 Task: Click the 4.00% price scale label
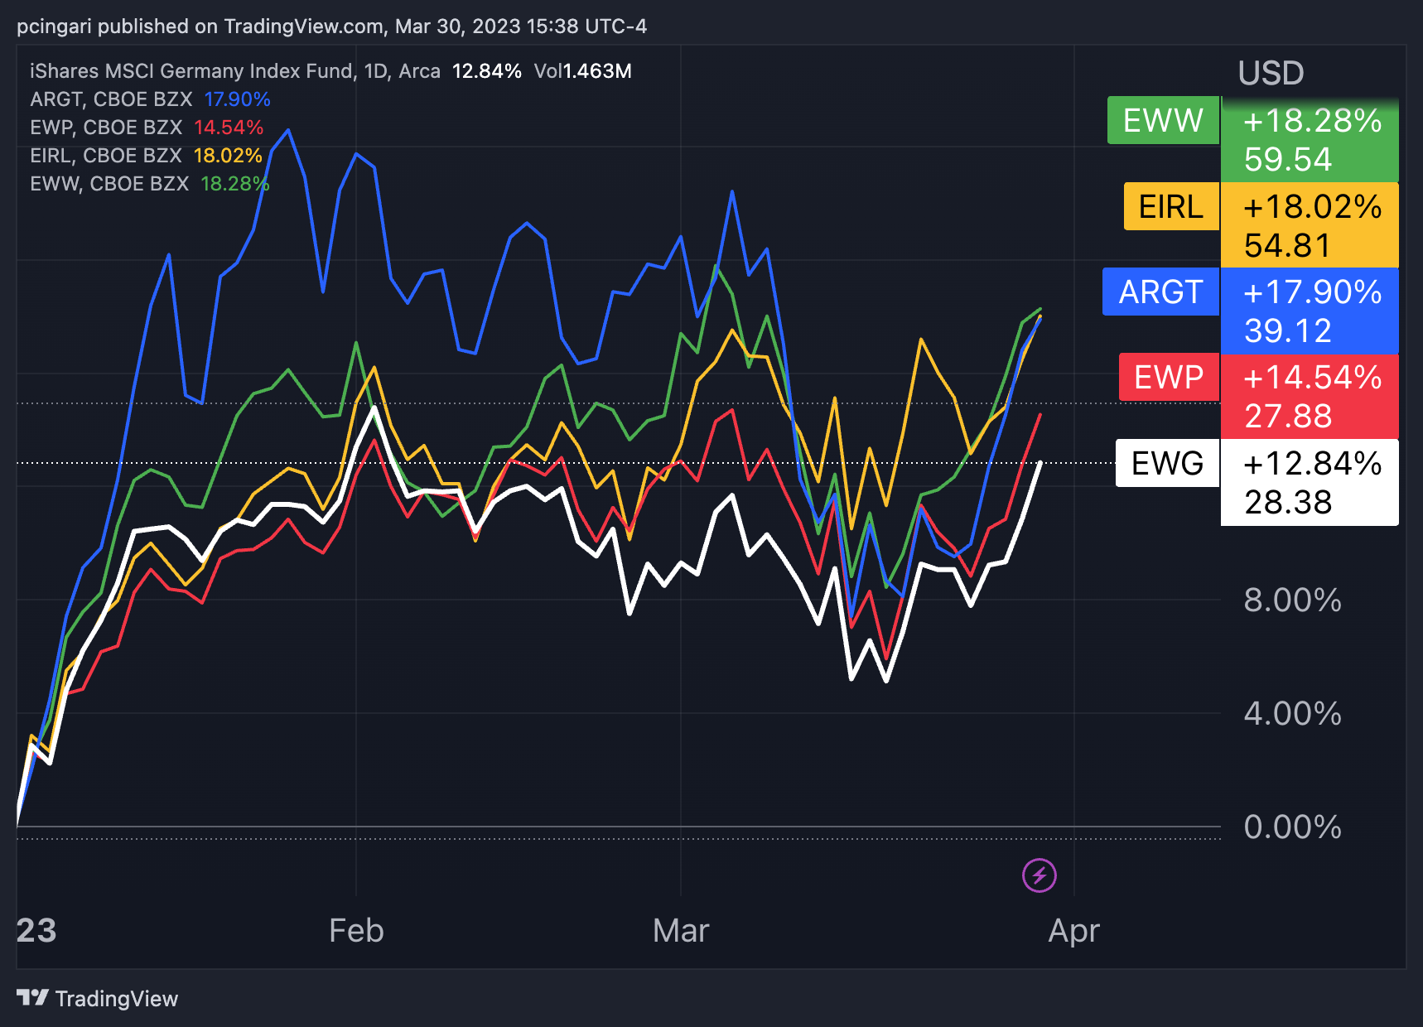(x=1292, y=713)
